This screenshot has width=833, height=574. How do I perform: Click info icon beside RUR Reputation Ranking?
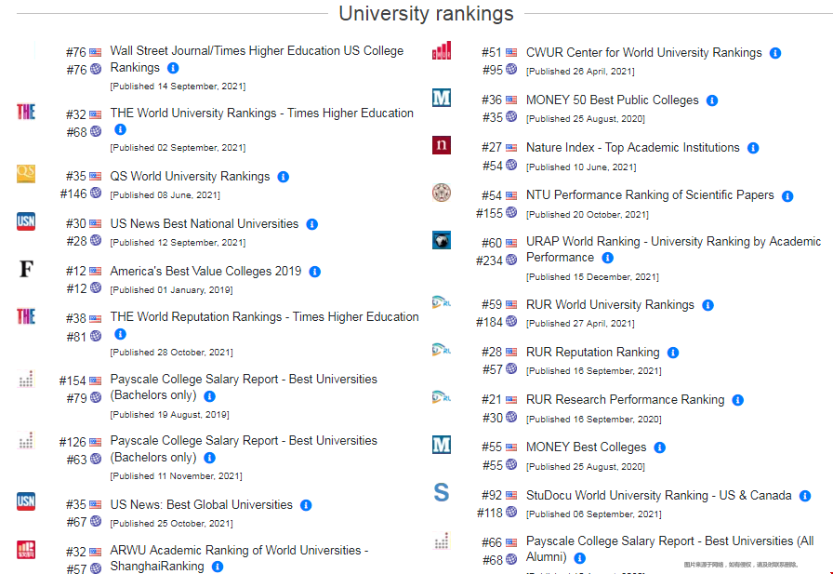pos(673,353)
